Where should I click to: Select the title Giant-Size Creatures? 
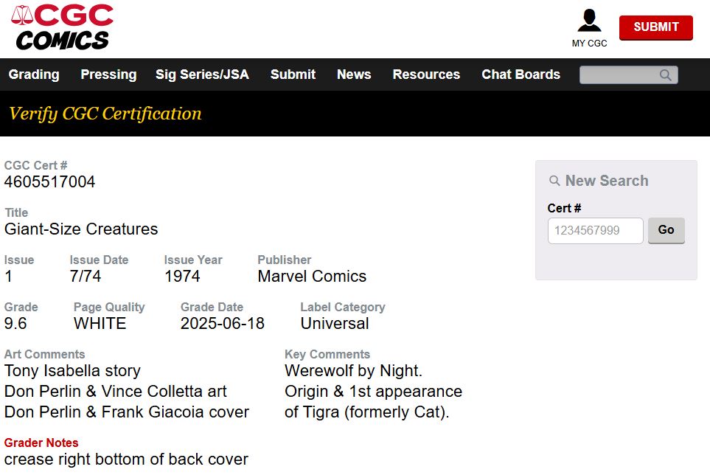click(81, 229)
